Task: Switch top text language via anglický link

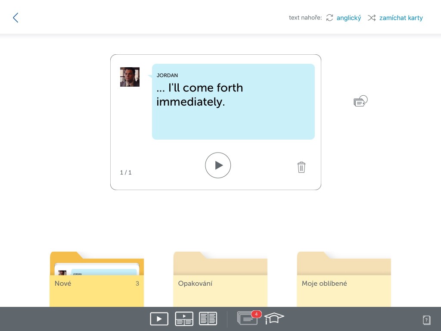Action: [349, 18]
